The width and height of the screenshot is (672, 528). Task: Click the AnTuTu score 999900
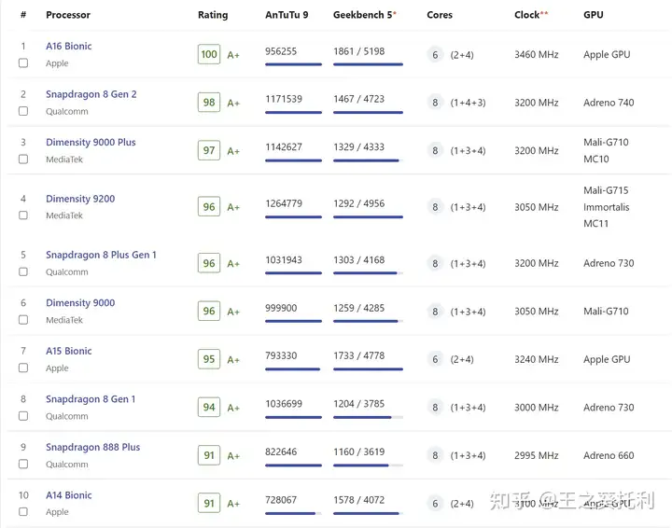[x=281, y=308]
